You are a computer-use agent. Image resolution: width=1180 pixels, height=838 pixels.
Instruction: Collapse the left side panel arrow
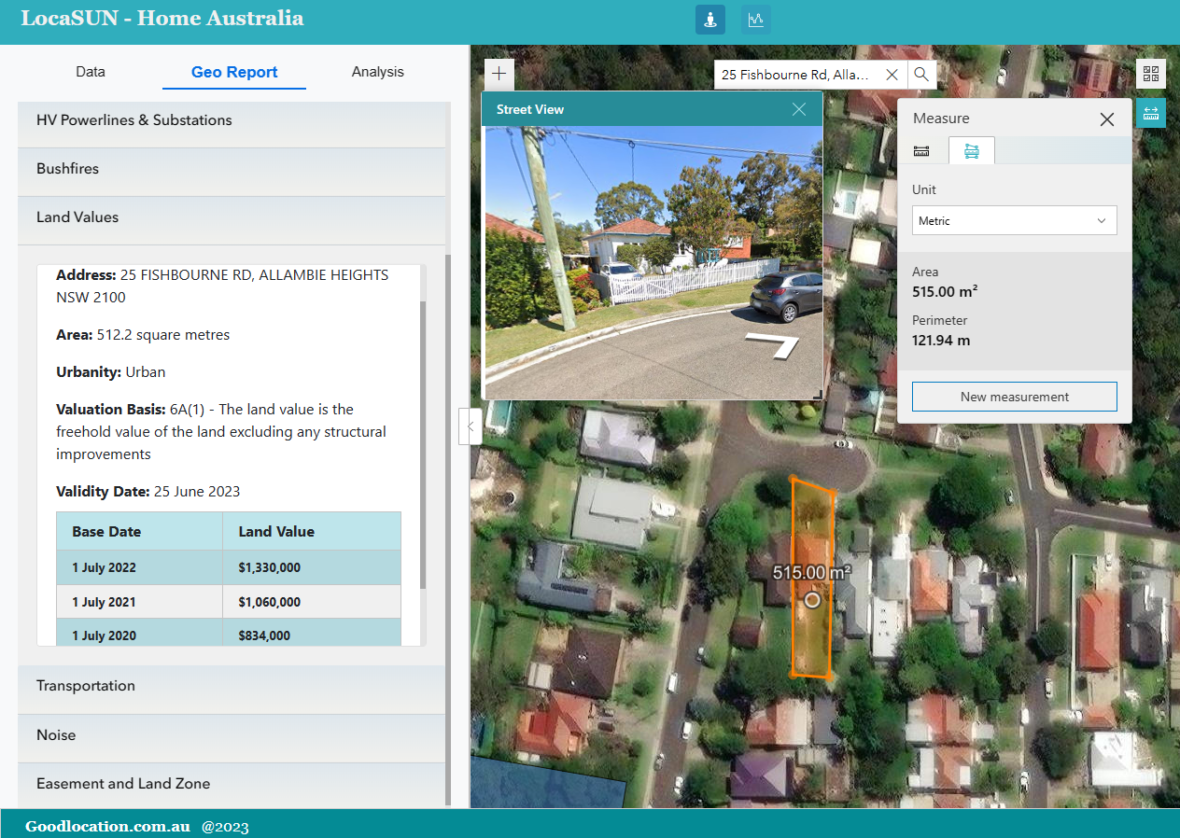tap(470, 426)
